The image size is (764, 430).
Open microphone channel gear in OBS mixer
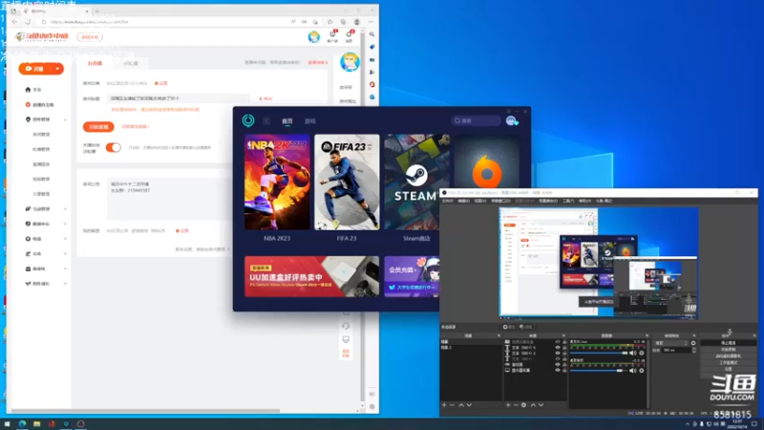(x=642, y=353)
